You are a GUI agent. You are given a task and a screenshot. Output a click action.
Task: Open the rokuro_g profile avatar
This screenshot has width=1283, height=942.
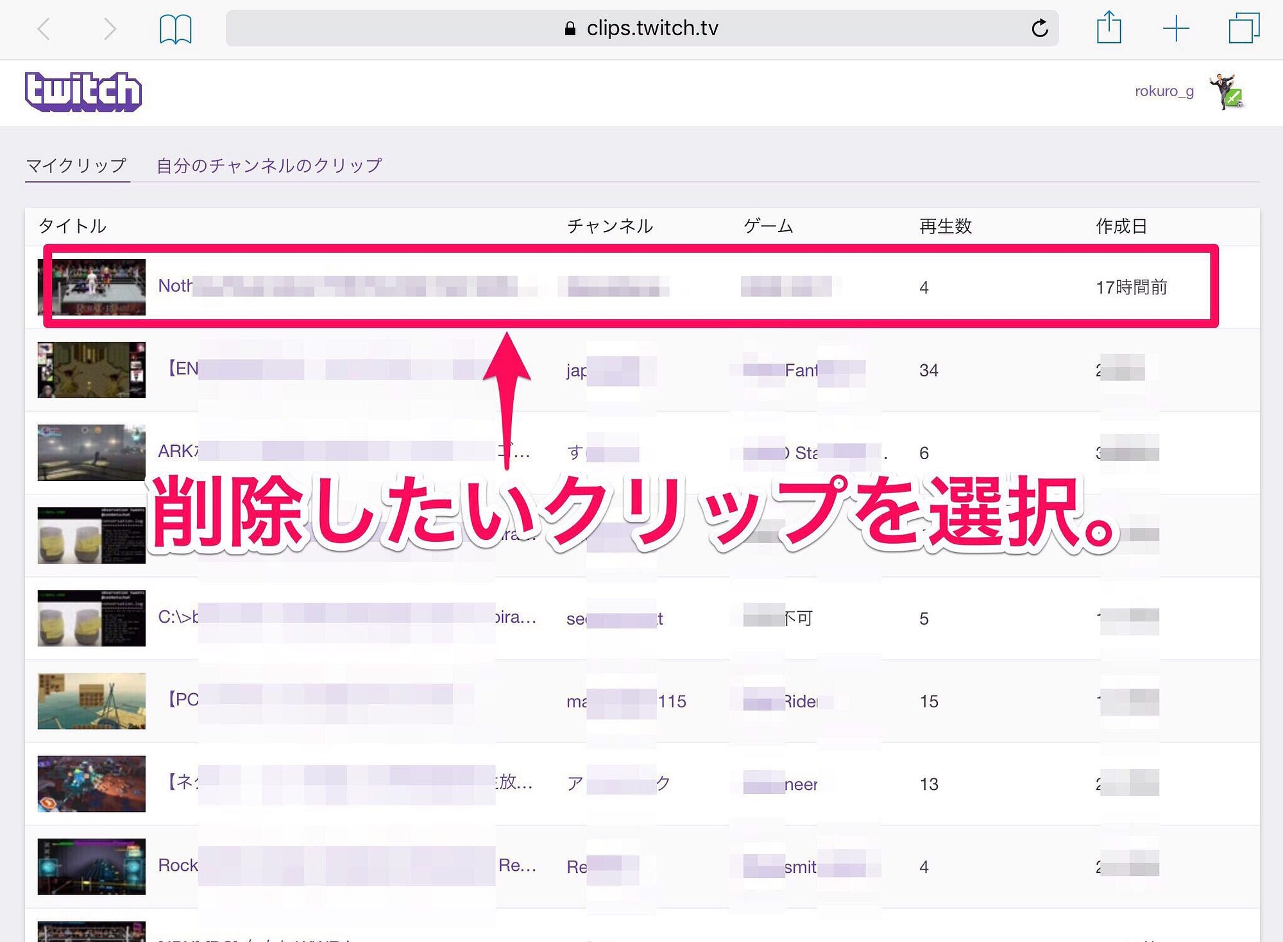1226,91
